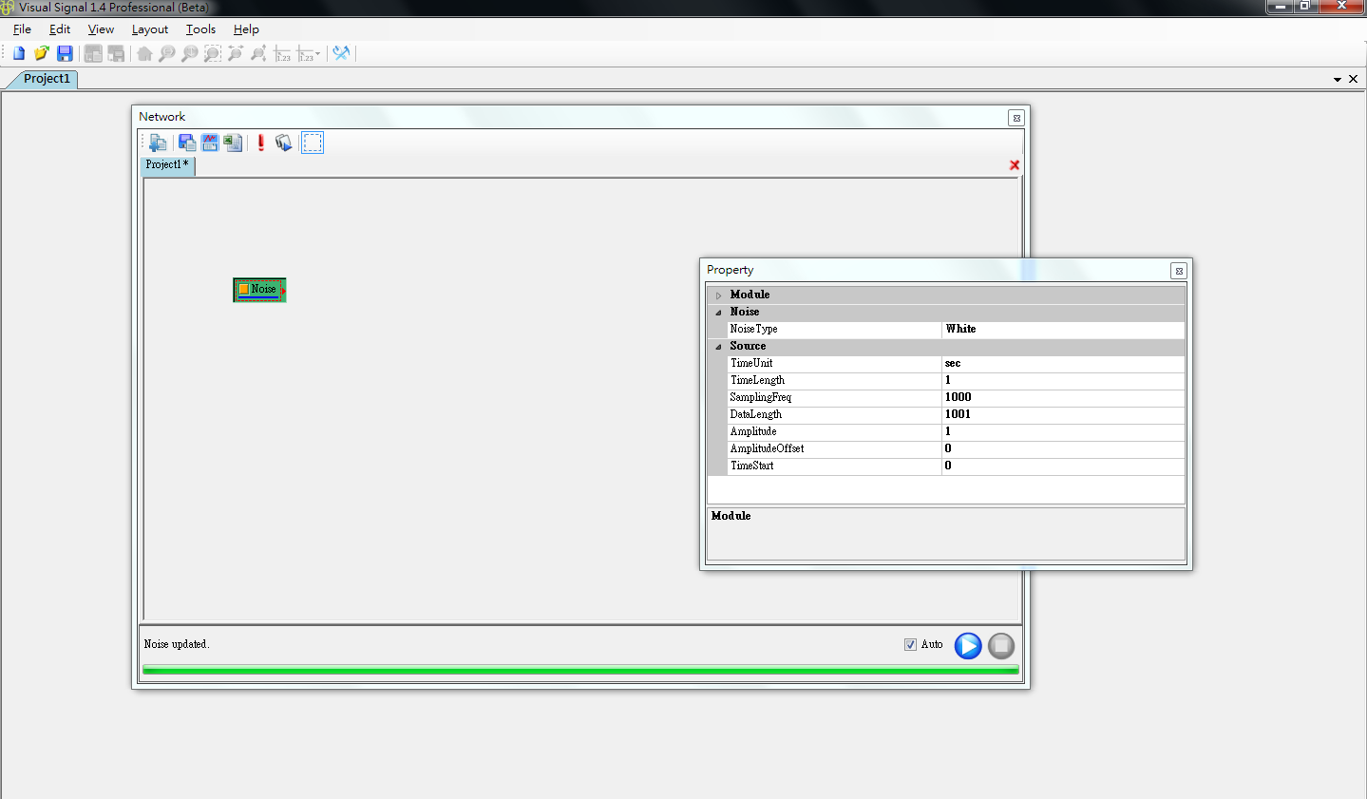The image size is (1367, 799).
Task: Select the Project1 * network tab
Action: (x=167, y=164)
